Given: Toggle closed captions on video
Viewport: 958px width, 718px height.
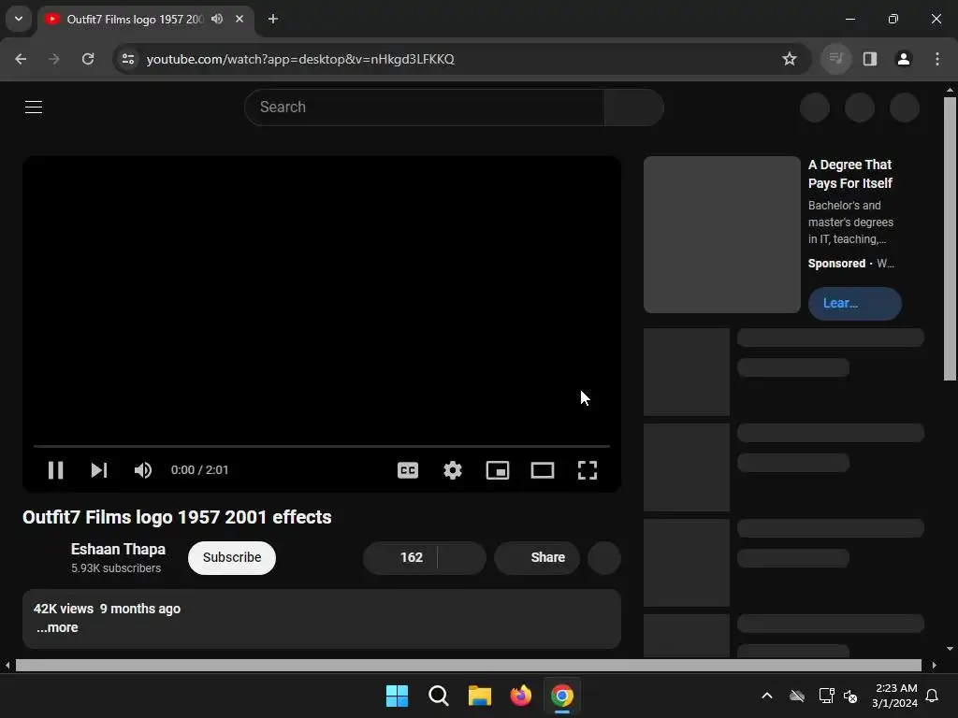Looking at the screenshot, I should coord(408,470).
